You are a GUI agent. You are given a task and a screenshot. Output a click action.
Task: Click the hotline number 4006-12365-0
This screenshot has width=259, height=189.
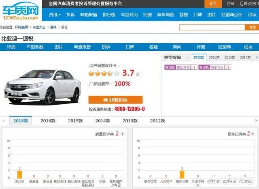tap(129, 109)
